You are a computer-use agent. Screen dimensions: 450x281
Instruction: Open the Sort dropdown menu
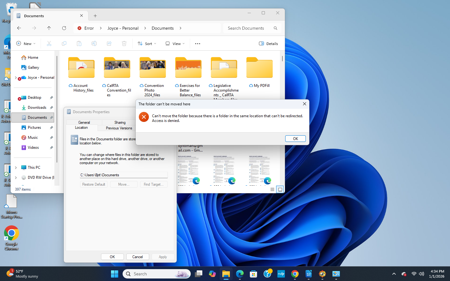click(x=147, y=44)
